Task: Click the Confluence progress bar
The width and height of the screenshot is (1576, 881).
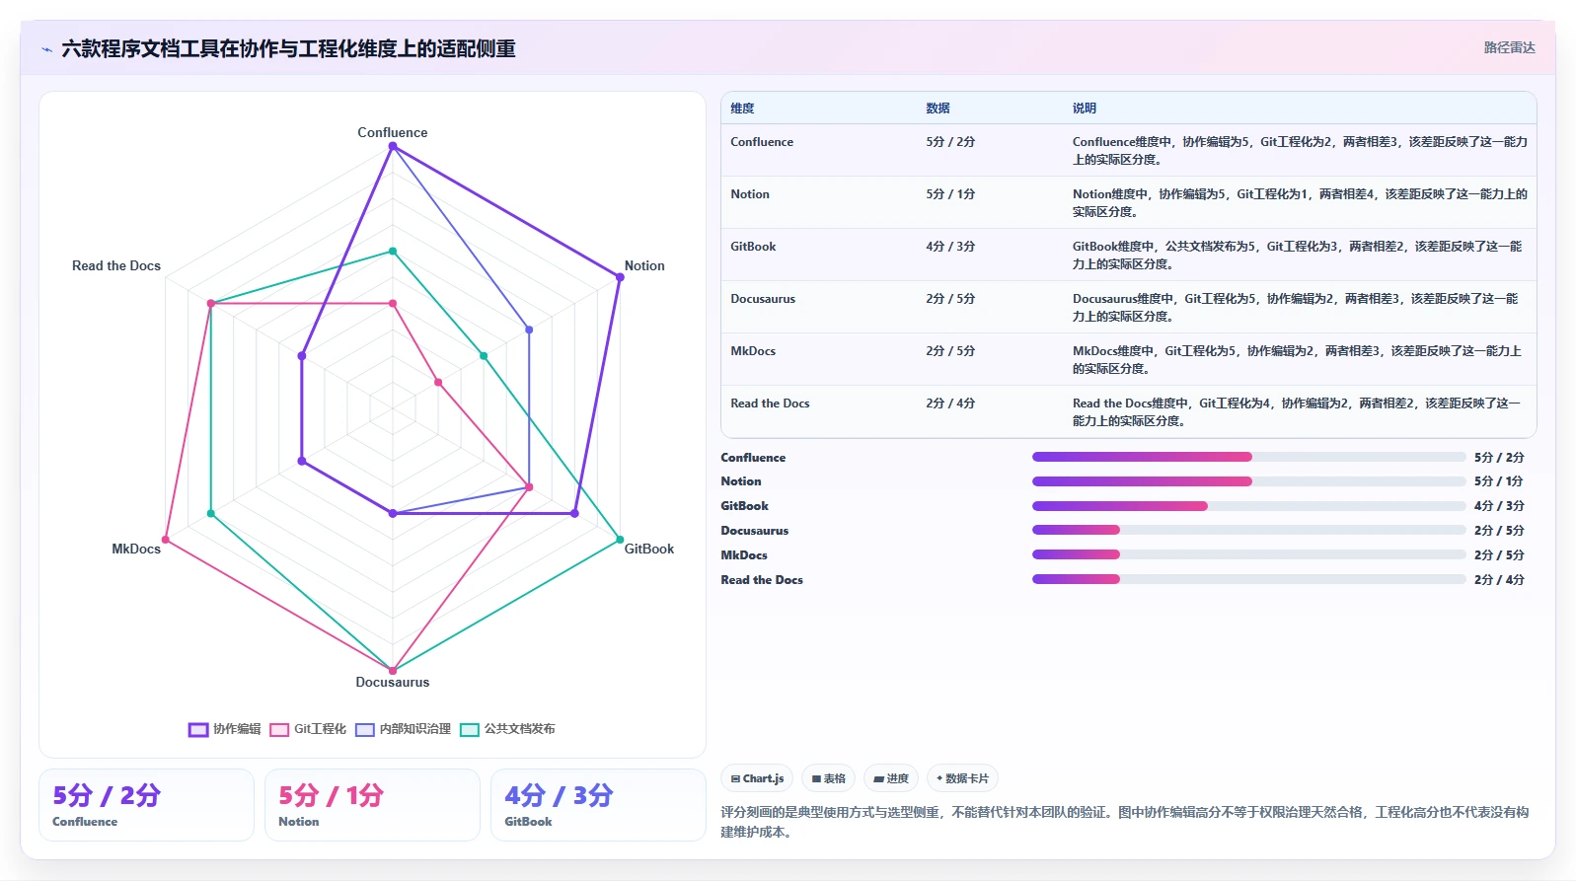Action: [1248, 457]
